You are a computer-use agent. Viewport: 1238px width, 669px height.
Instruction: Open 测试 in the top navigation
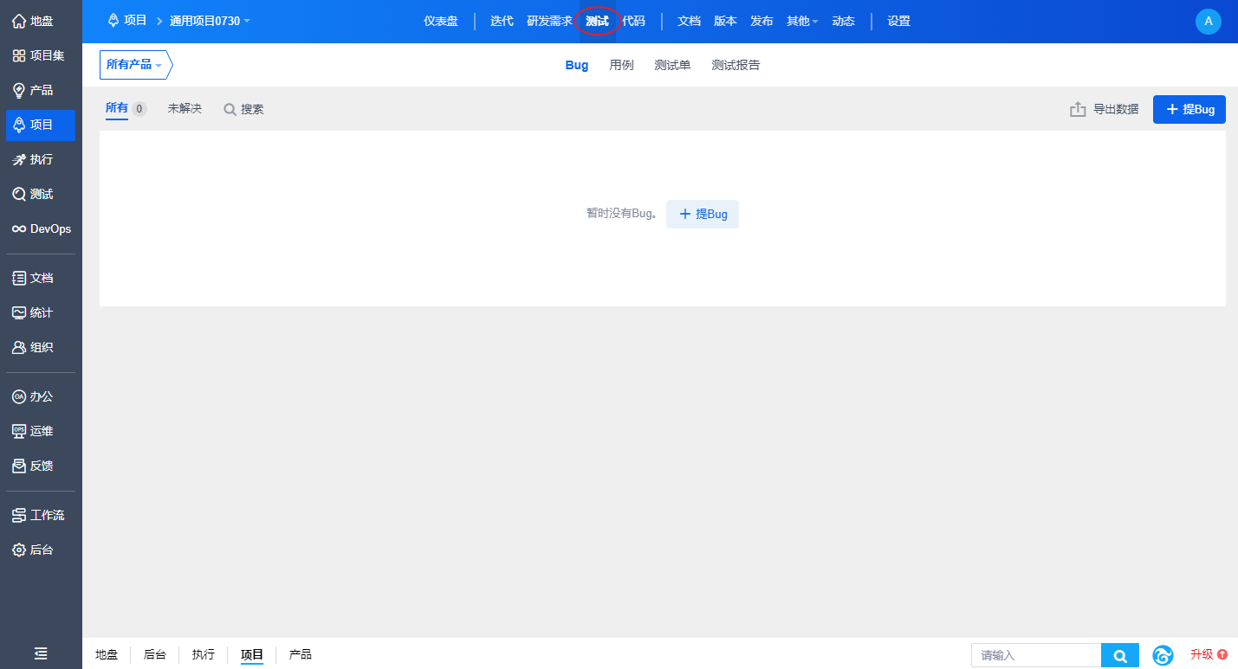click(597, 21)
